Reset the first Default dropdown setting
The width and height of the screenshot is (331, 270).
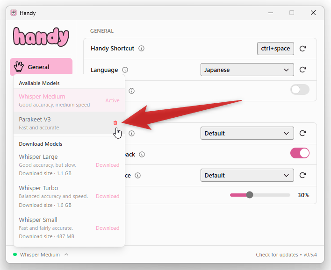(x=302, y=134)
